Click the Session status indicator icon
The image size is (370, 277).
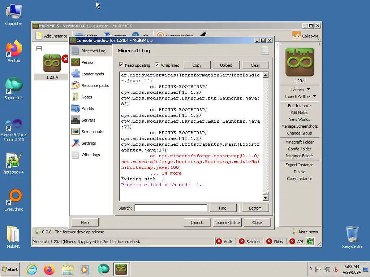(242, 241)
